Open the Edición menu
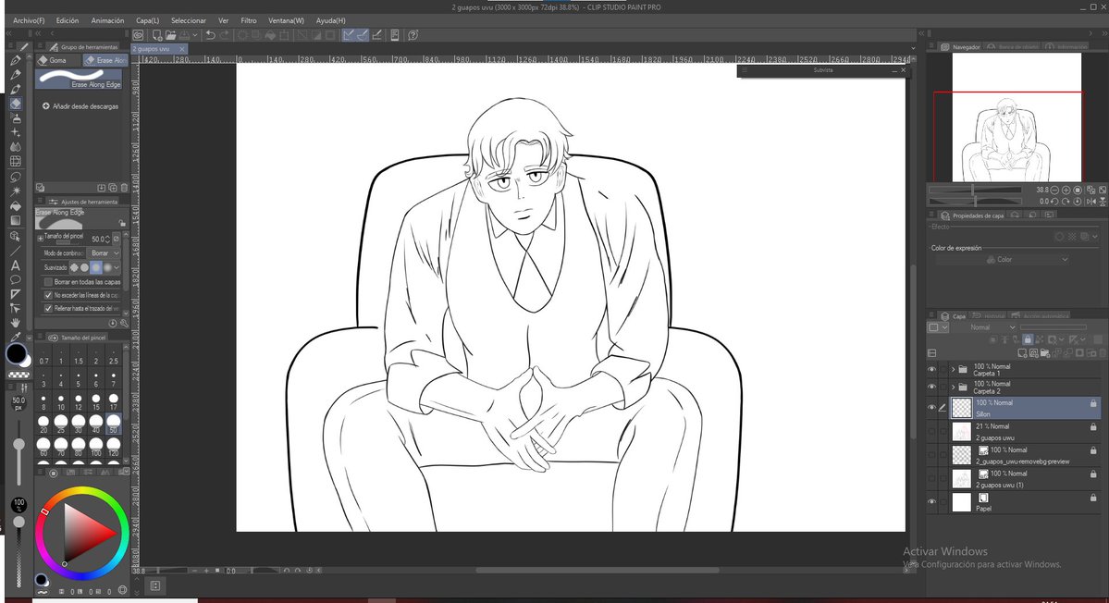Image resolution: width=1109 pixels, height=603 pixels. tap(68, 20)
